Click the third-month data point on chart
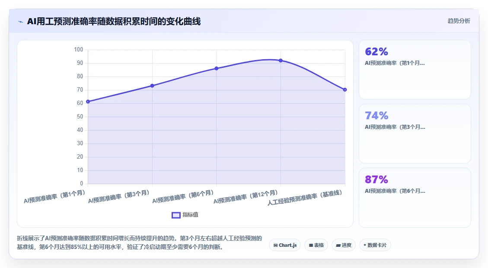Screen dimensions: 488x268 point(152,86)
